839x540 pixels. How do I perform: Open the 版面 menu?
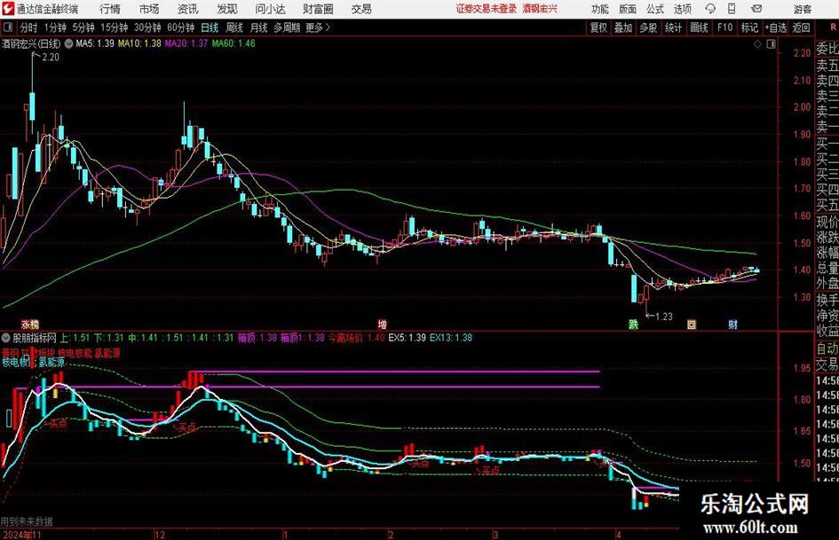click(628, 9)
